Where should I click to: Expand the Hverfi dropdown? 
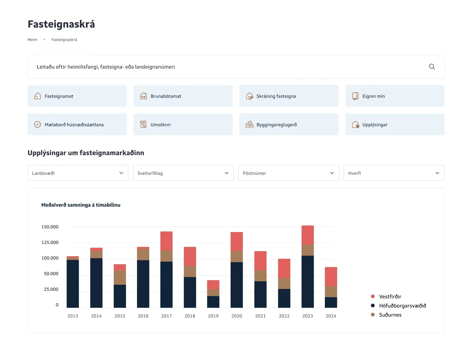394,173
